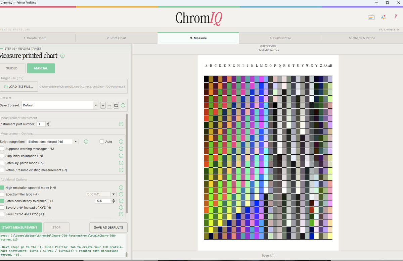This screenshot has width=403, height=261.
Task: Select the 3. Measure tab
Action: click(x=198, y=38)
